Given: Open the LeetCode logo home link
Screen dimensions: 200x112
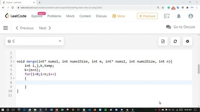Looking at the screenshot, I should (16, 16).
